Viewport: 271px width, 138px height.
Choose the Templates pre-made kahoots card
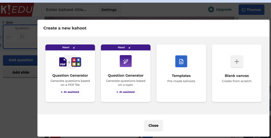pos(181,73)
